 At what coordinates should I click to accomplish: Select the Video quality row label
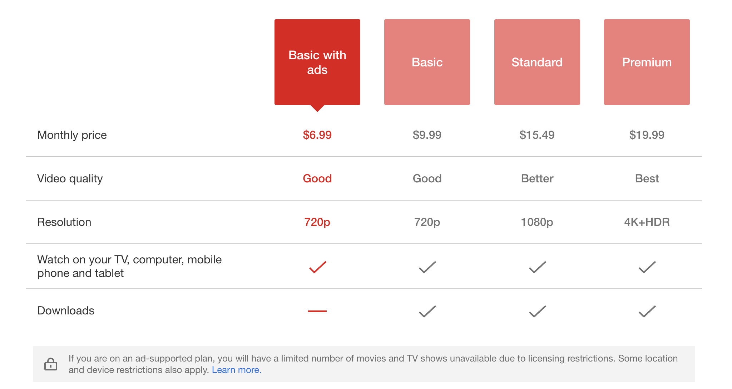click(x=70, y=178)
